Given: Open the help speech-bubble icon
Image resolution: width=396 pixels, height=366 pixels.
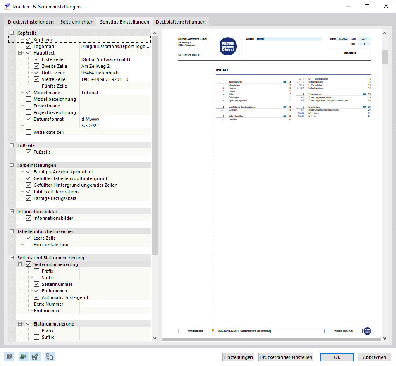Looking at the screenshot, I should point(10,356).
